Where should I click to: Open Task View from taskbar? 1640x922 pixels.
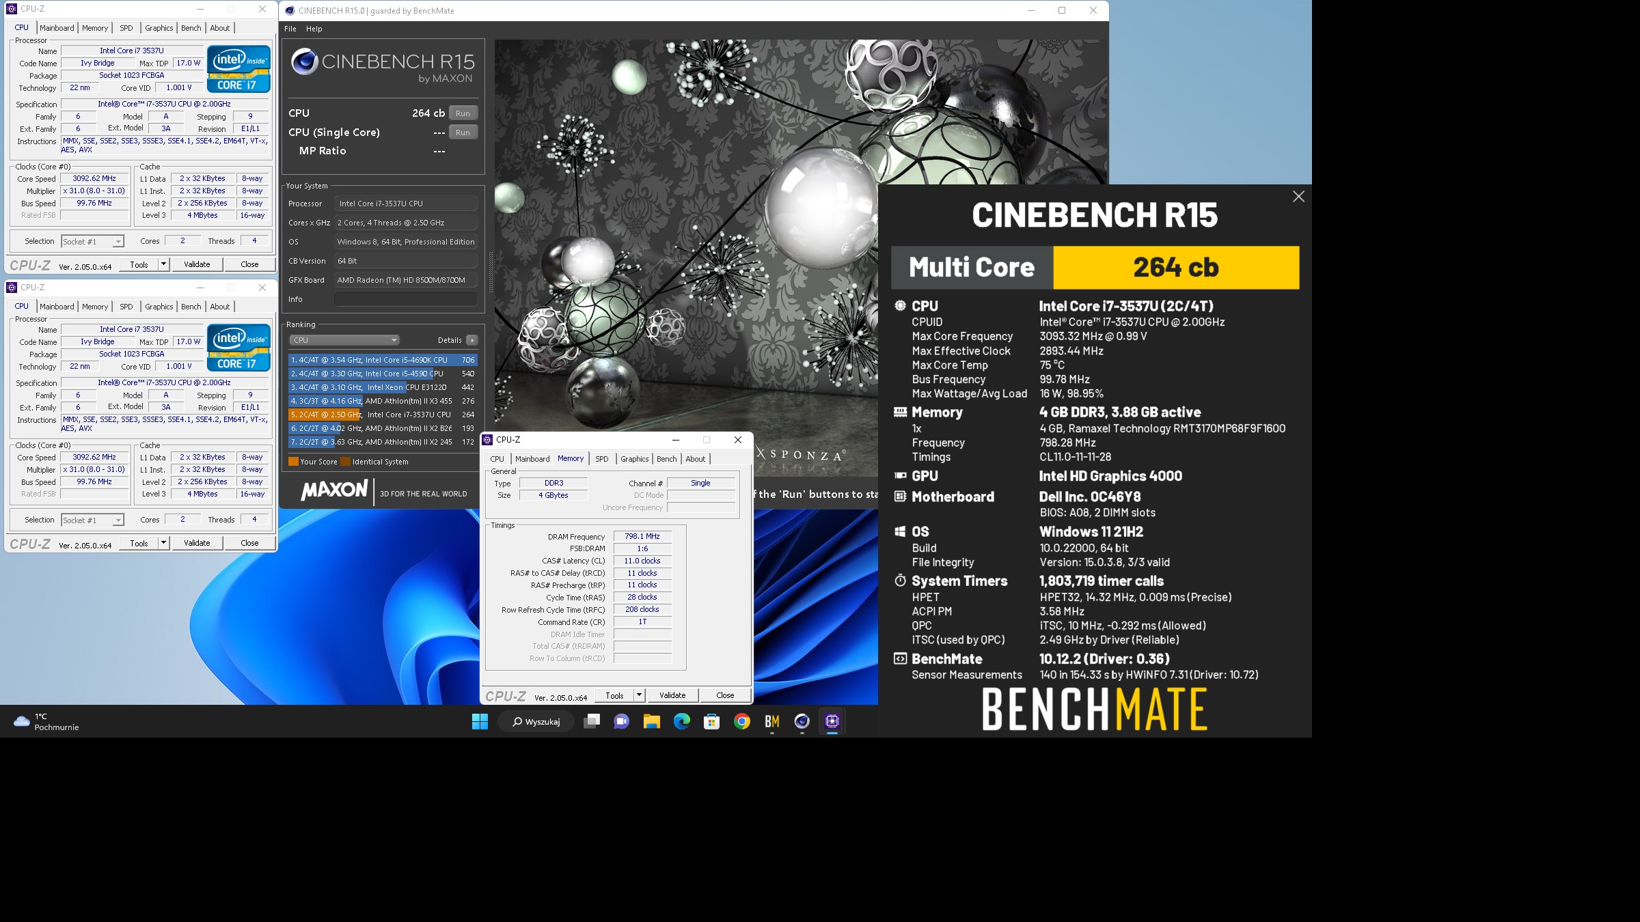pyautogui.click(x=592, y=721)
